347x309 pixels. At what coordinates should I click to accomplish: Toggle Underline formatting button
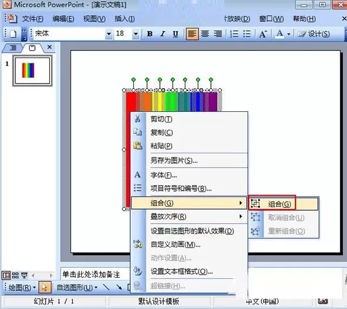pos(176,34)
